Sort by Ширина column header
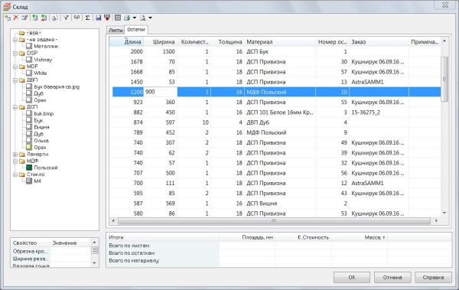 [161, 42]
